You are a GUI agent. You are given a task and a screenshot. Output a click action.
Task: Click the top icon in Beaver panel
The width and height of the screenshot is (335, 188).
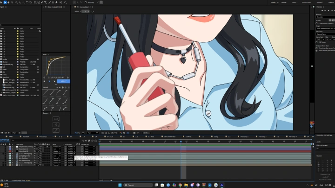coord(56,119)
